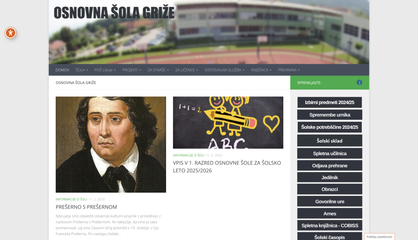Open the accessibility tools icon
The width and height of the screenshot is (418, 240).
coord(11,33)
